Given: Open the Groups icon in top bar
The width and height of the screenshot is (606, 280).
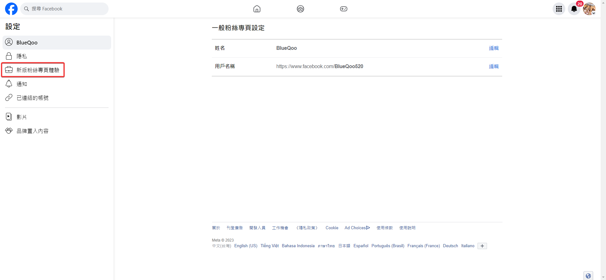Looking at the screenshot, I should tap(300, 9).
